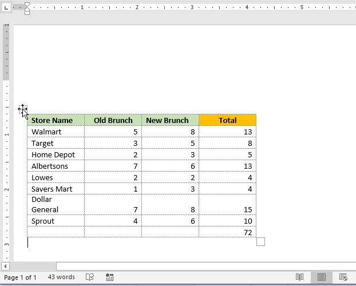Click the first line indent marker

coord(27,5)
